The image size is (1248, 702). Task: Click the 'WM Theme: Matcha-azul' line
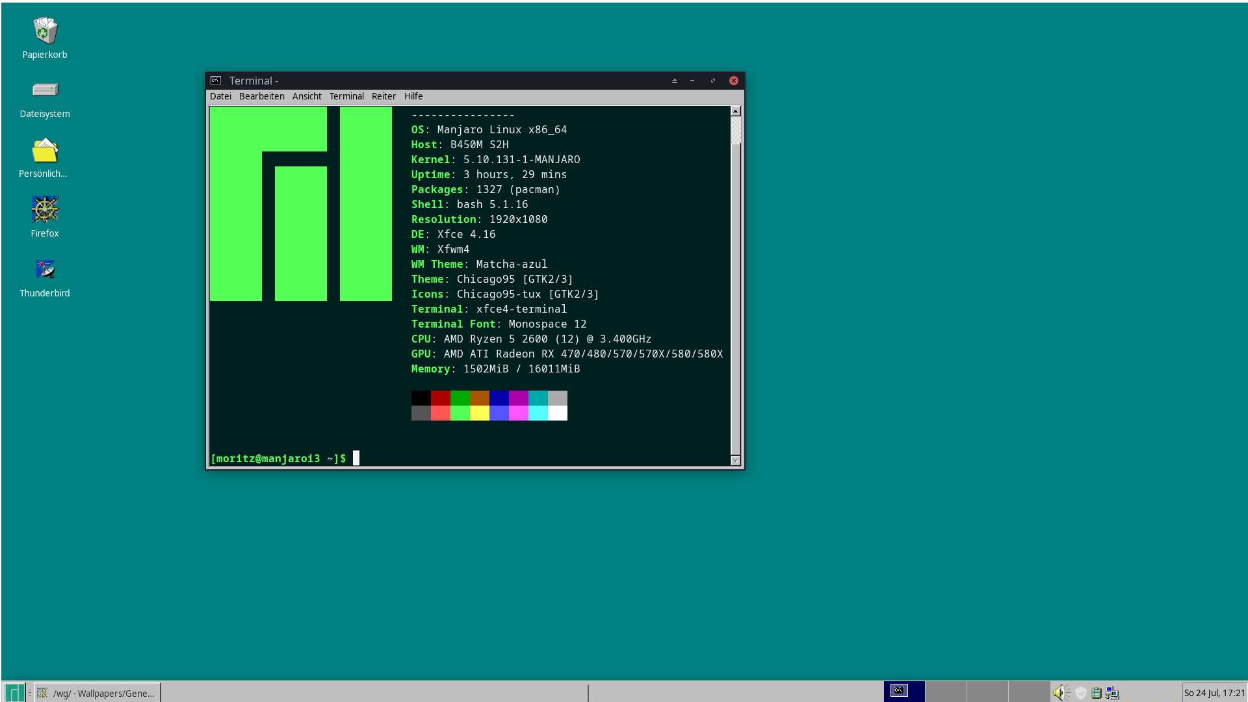pos(479,265)
